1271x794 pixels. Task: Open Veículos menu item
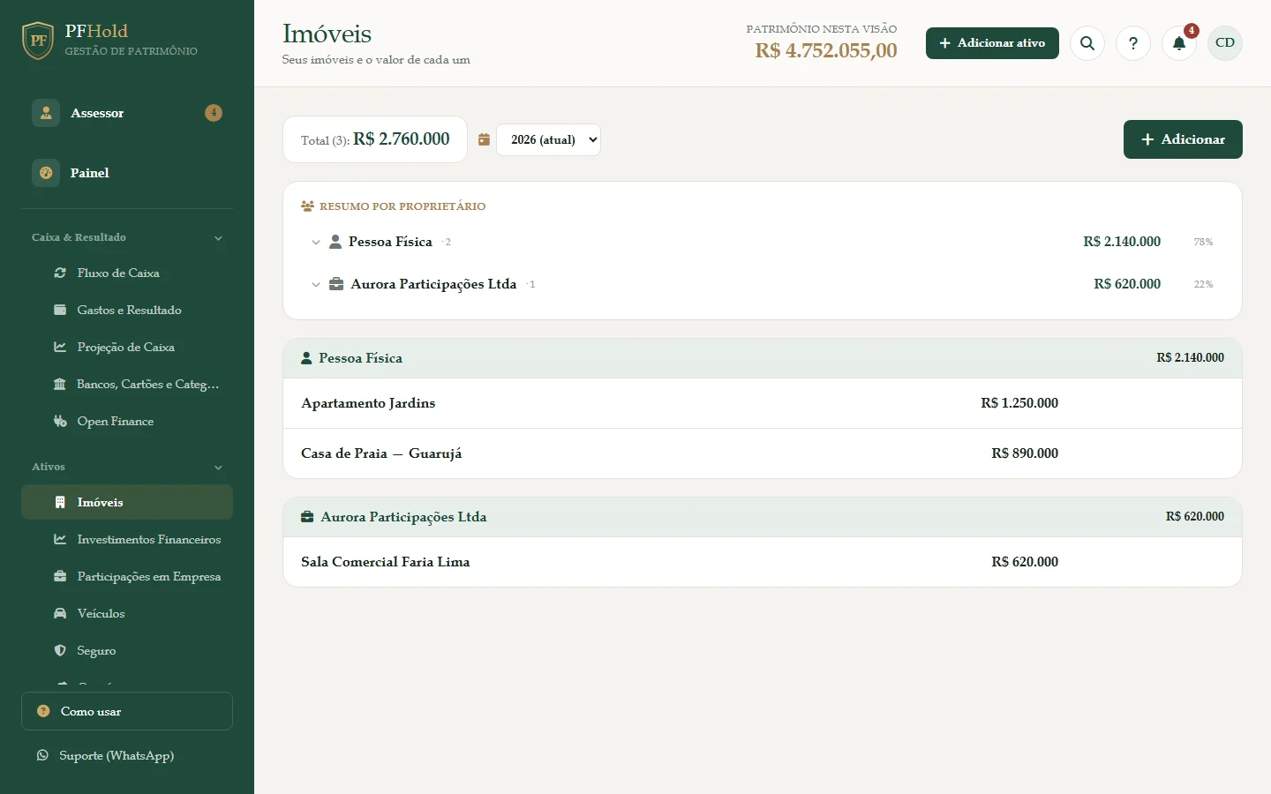127,613
